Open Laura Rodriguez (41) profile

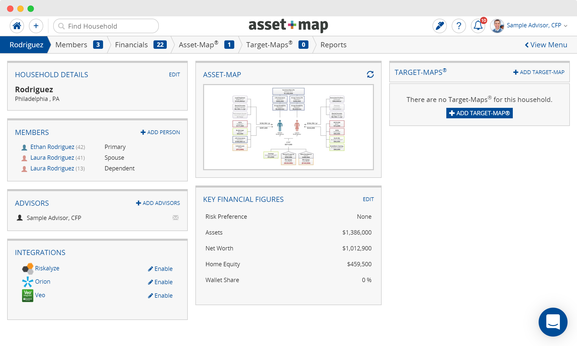[52, 158]
